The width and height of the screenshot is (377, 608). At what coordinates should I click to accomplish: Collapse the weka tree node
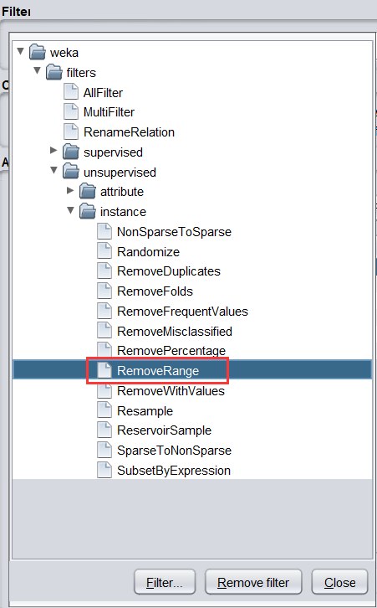point(21,51)
